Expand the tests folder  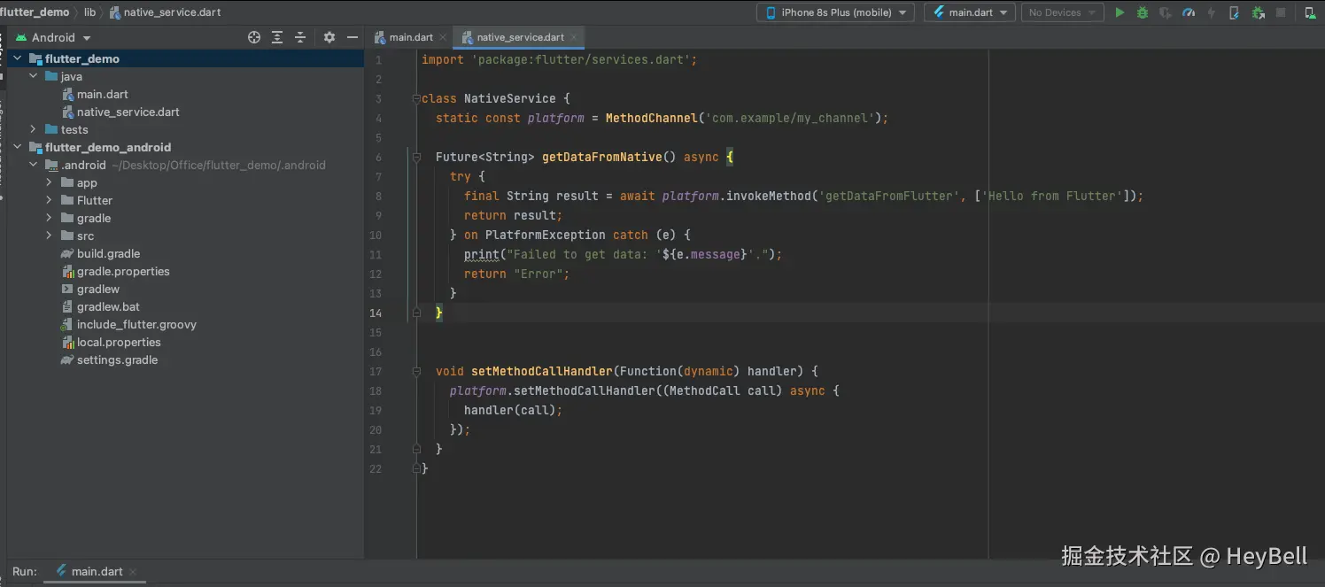coord(34,129)
